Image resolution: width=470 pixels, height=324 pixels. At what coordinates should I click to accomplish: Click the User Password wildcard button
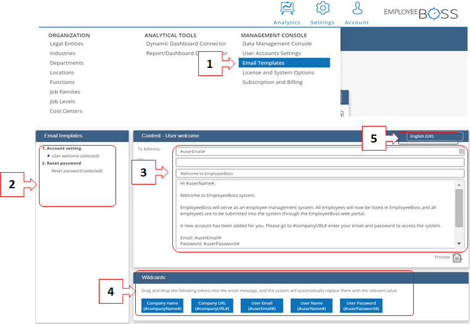pyautogui.click(x=361, y=305)
